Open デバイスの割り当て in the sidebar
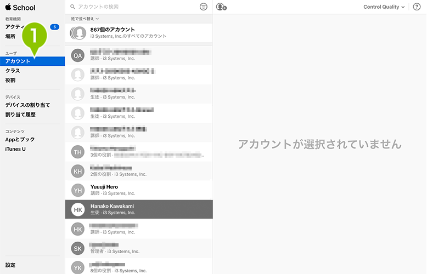The height and width of the screenshot is (274, 427). click(x=27, y=105)
